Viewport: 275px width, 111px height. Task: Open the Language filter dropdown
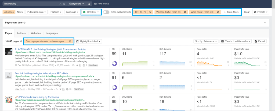[x=72, y=12]
